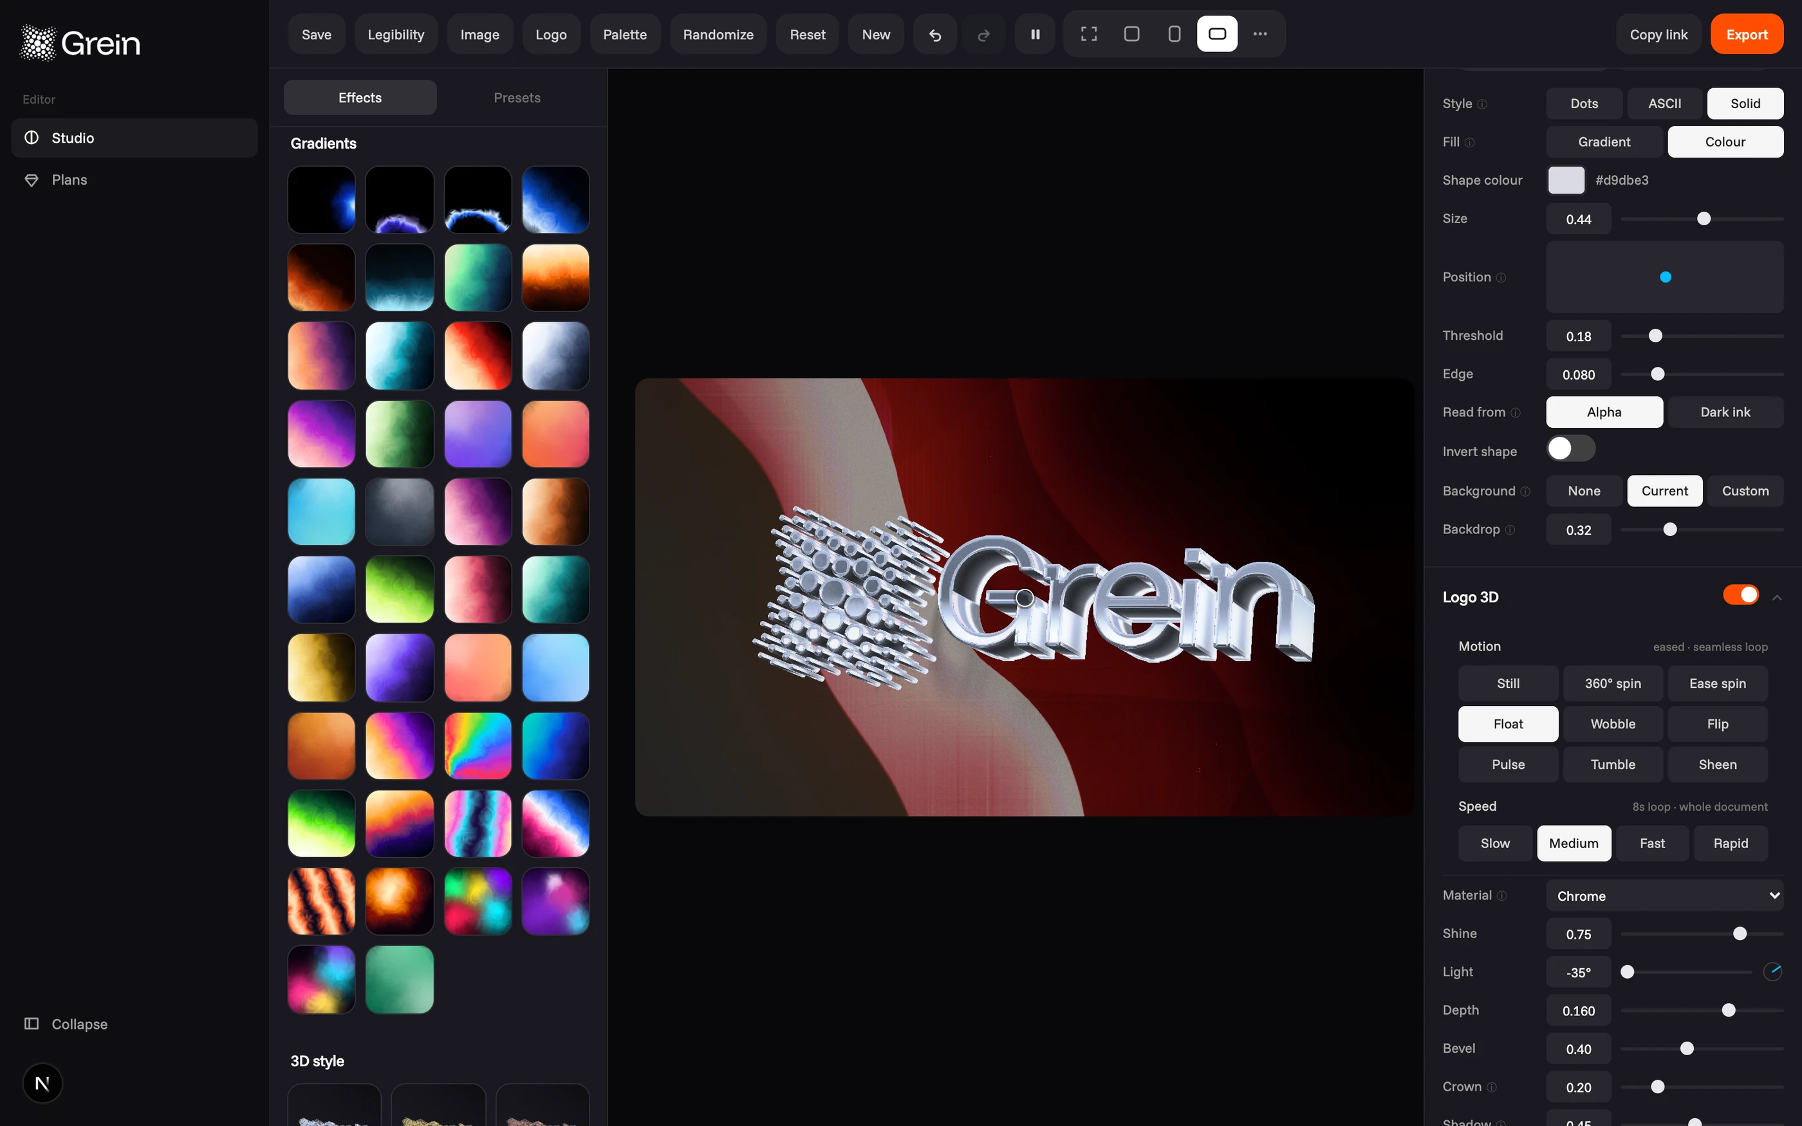Click info icon next to Backdrop
Image resolution: width=1802 pixels, height=1126 pixels.
(x=1510, y=530)
